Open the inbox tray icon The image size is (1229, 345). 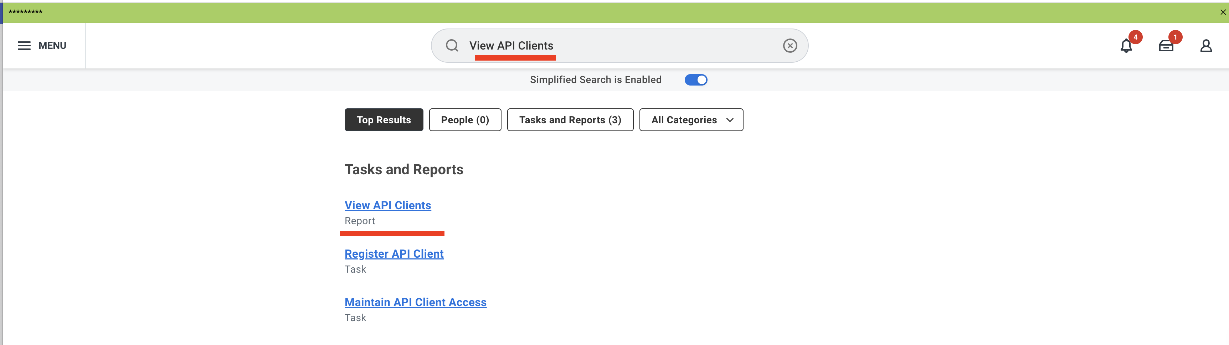tap(1166, 46)
